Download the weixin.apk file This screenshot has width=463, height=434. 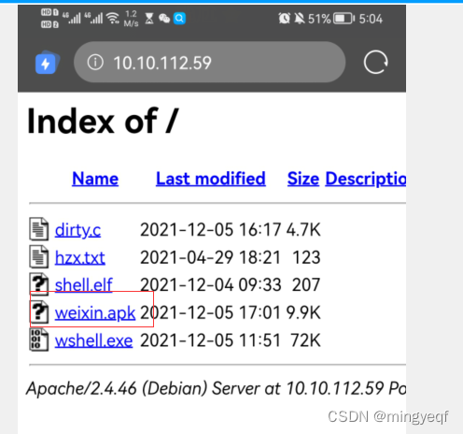click(95, 312)
